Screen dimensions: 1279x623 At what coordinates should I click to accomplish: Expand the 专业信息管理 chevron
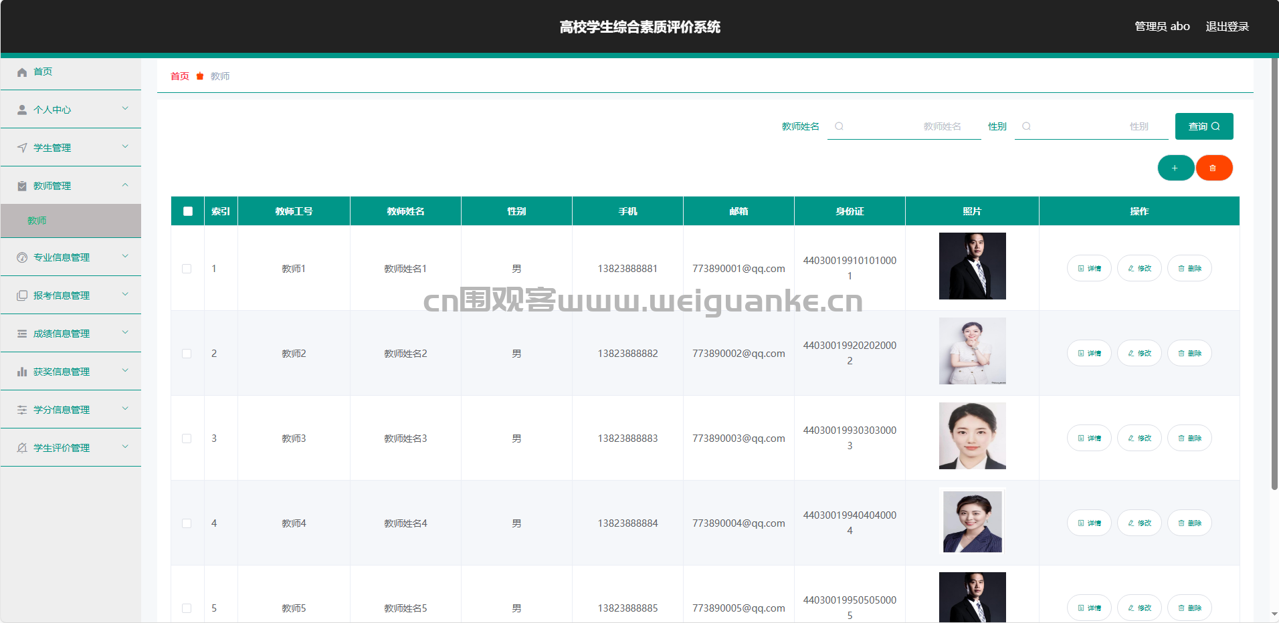125,256
